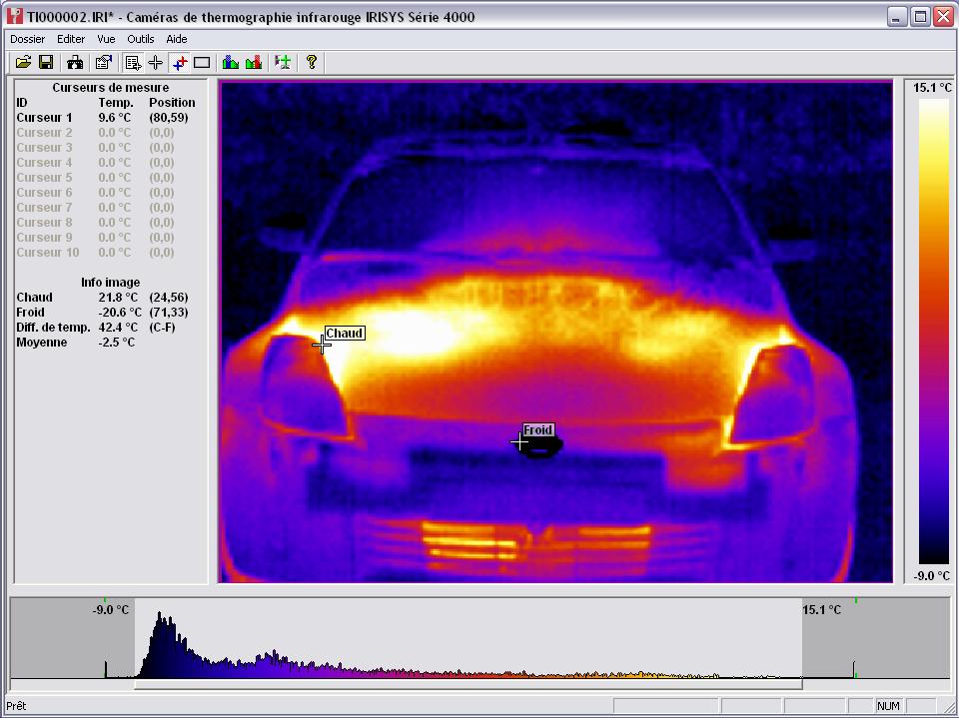Open the Editer menu
Screen dimensions: 959x718
[71, 39]
